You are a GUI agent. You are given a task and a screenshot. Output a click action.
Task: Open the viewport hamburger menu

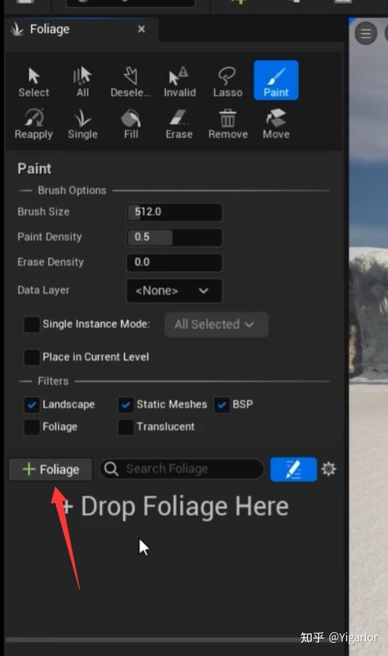point(365,33)
